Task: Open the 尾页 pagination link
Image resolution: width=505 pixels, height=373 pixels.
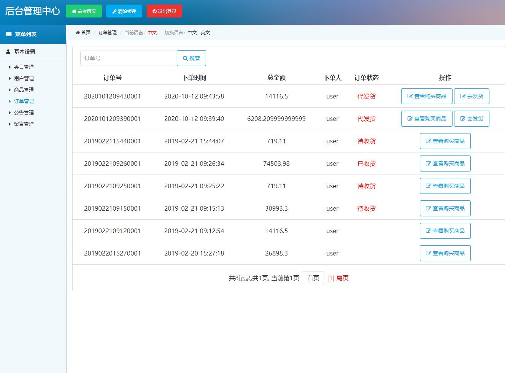Action: (342, 278)
